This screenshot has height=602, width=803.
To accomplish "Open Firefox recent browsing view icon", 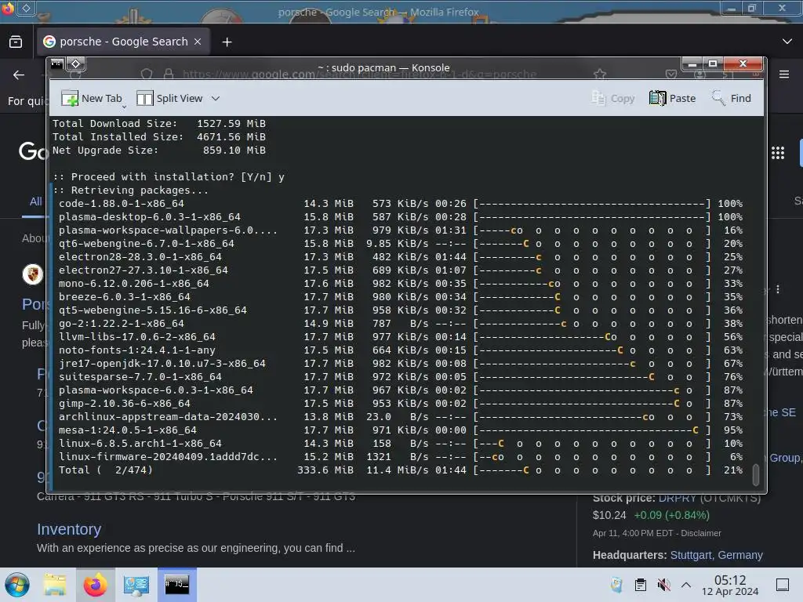I will [16, 42].
